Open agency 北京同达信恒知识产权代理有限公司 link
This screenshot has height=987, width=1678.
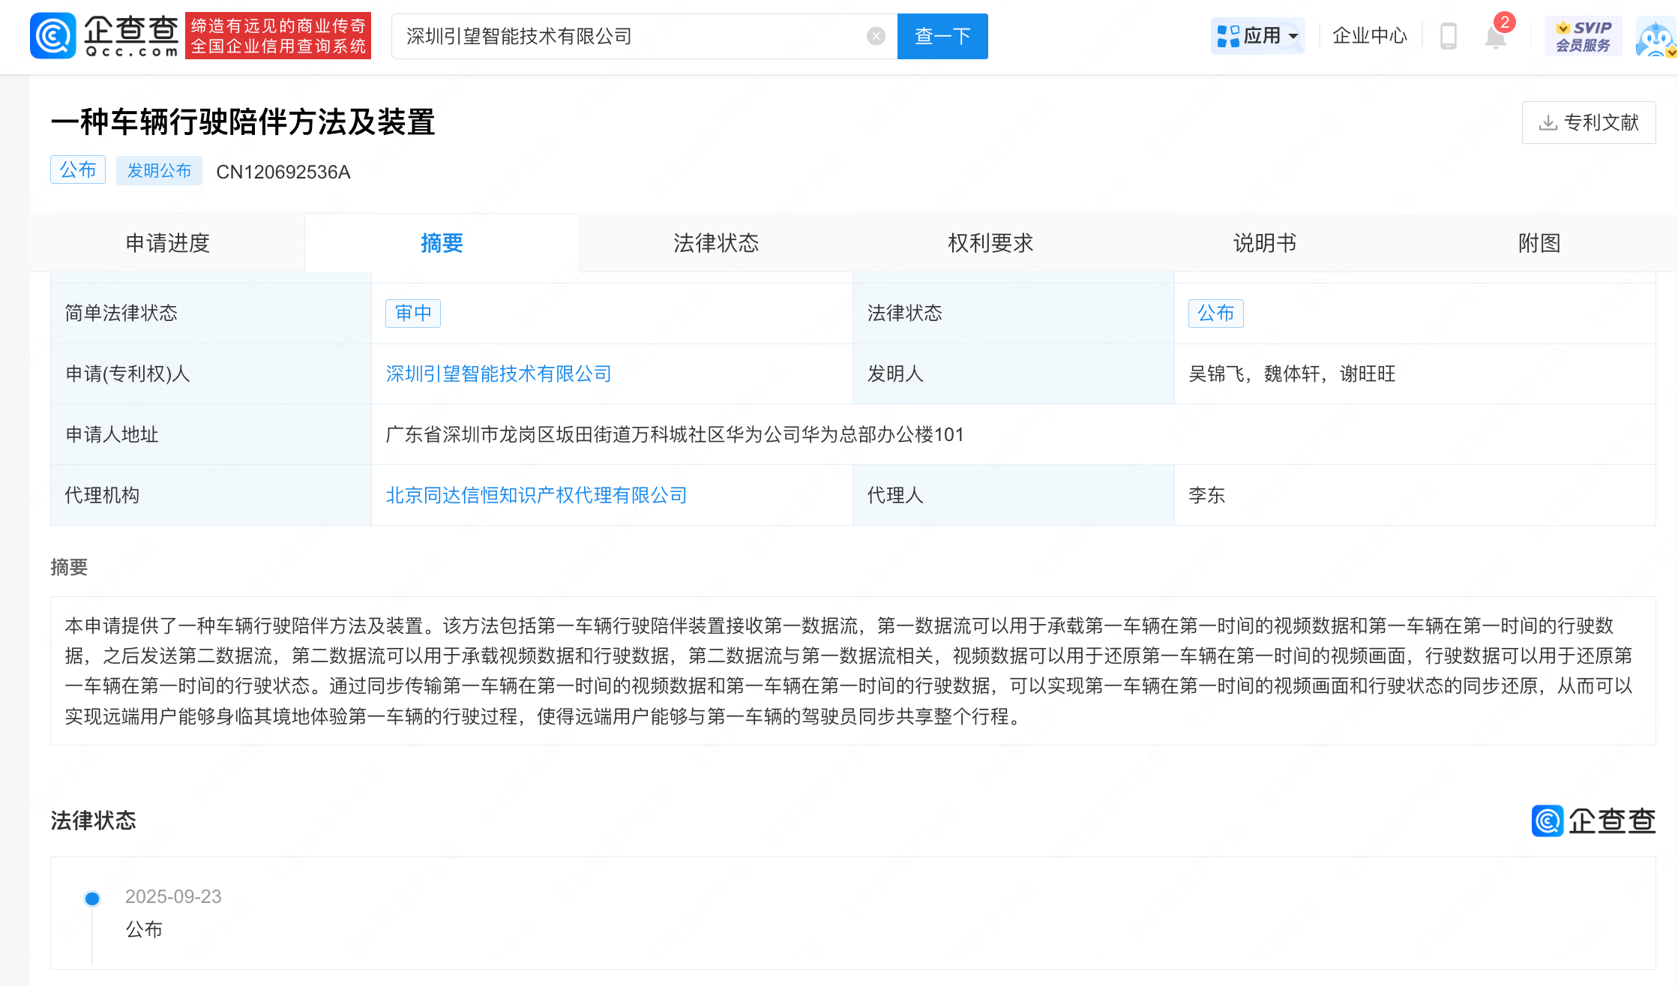click(536, 495)
